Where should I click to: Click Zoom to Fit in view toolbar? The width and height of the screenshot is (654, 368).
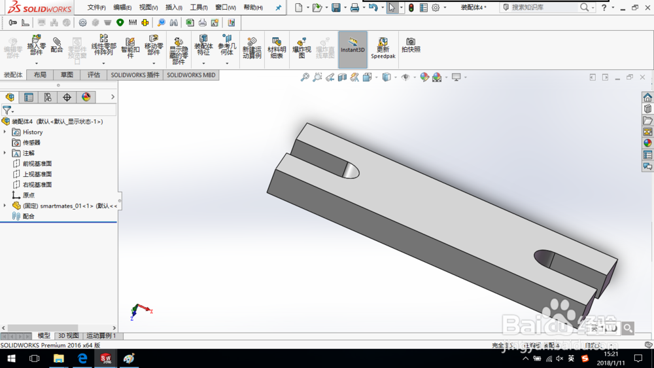[x=305, y=77]
